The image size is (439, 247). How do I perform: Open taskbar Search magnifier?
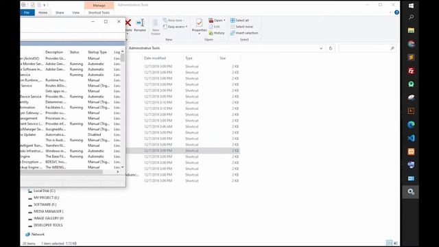click(411, 17)
